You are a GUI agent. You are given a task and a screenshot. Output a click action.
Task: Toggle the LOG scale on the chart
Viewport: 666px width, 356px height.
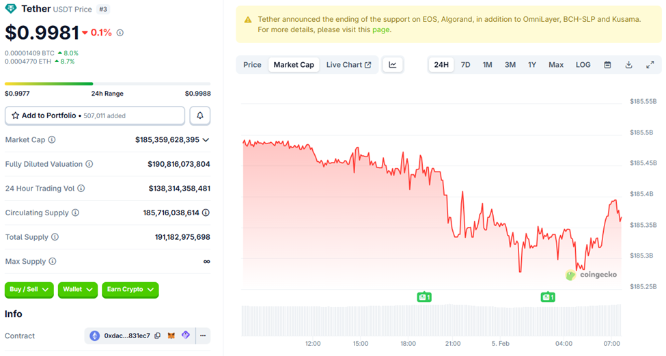coord(583,65)
